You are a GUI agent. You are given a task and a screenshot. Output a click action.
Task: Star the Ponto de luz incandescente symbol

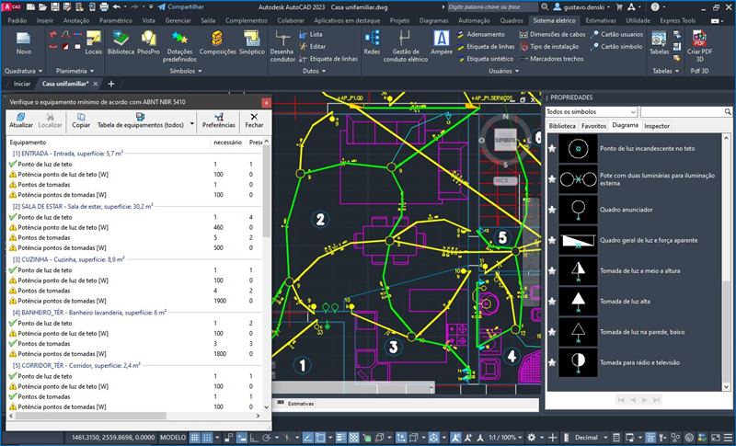pyautogui.click(x=552, y=148)
